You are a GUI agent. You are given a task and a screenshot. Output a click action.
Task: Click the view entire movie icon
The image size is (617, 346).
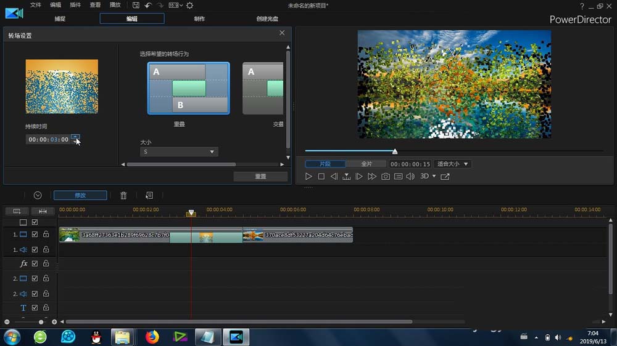point(17,211)
